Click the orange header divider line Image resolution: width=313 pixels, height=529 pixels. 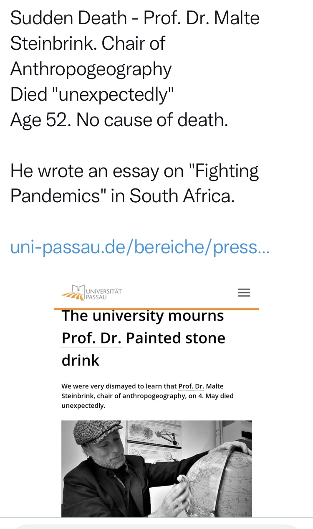pyautogui.click(x=156, y=309)
